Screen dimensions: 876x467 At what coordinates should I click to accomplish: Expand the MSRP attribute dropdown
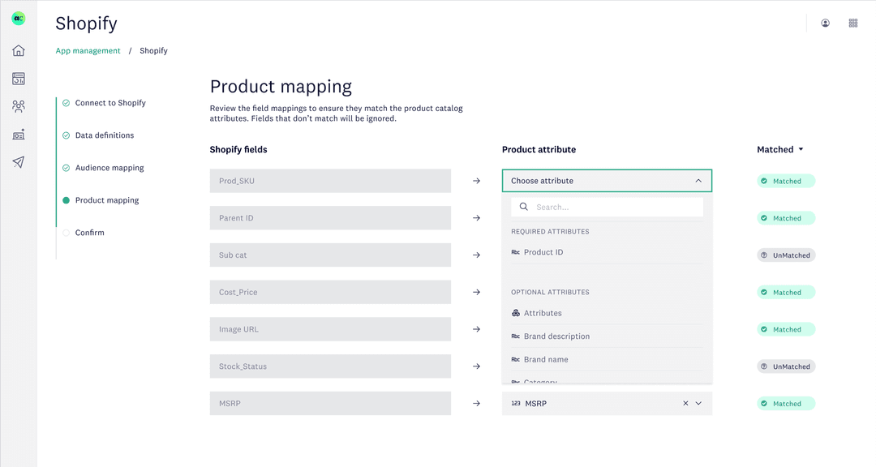pyautogui.click(x=698, y=403)
